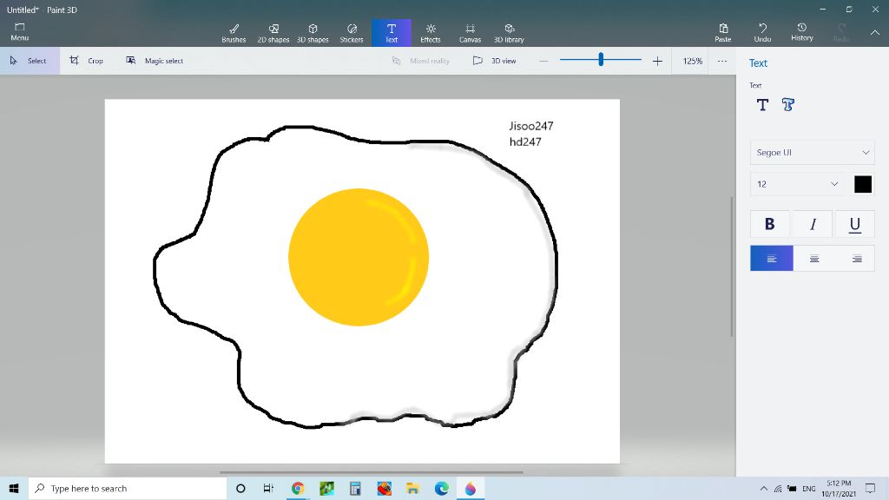The image size is (889, 500).
Task: Align text to the left
Action: (772, 259)
